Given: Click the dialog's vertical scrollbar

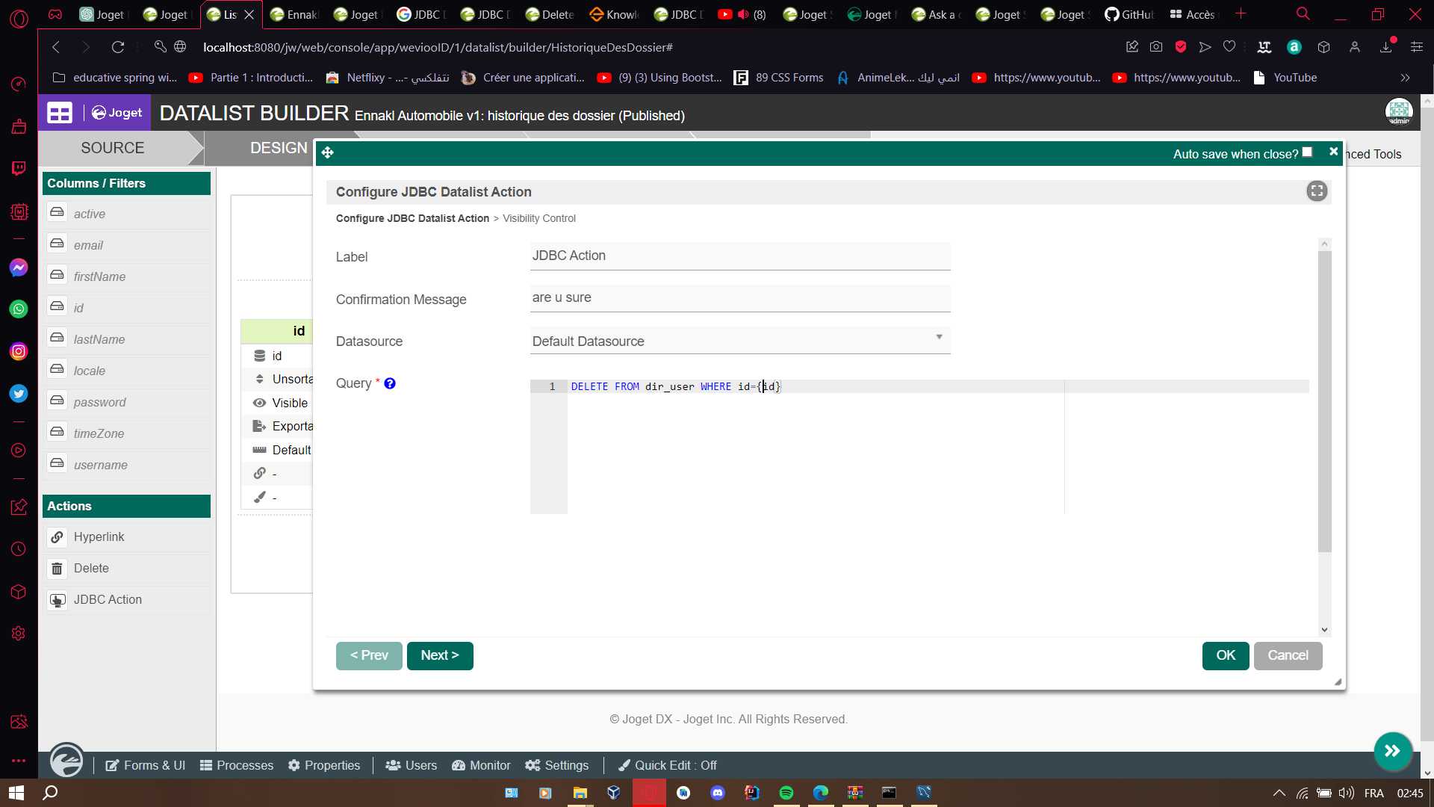Looking at the screenshot, I should pos(1324,403).
